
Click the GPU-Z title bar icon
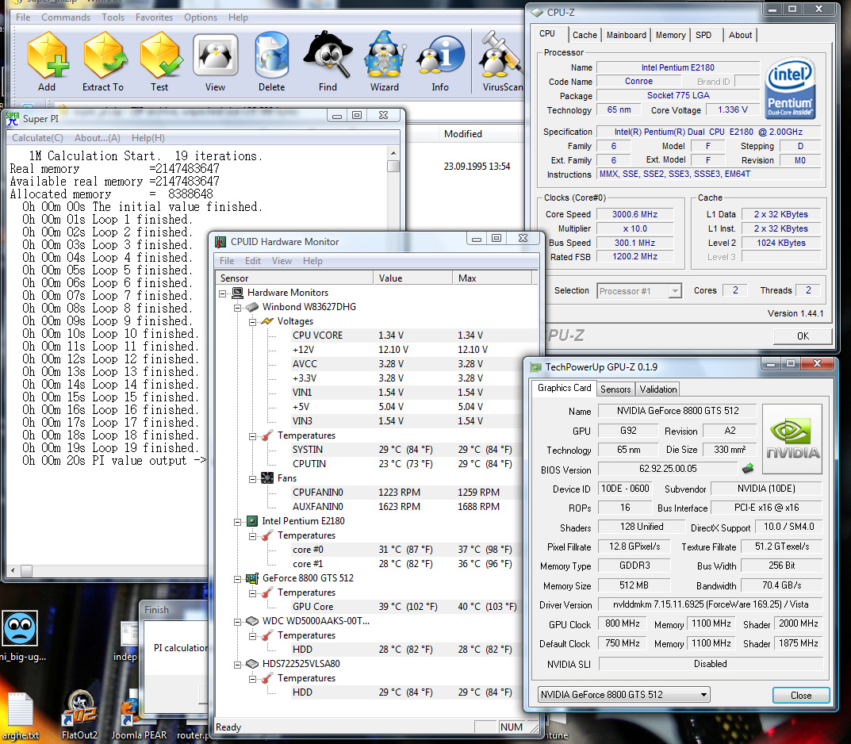(536, 367)
